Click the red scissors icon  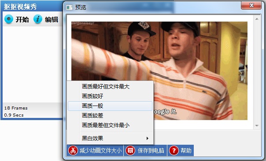[x=73, y=150]
